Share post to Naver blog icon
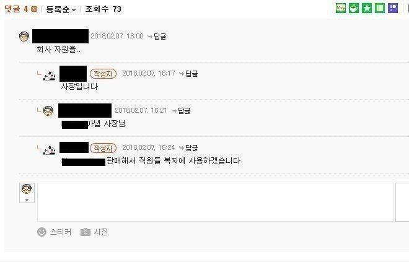Screen dimensions: 409x262 pyautogui.click(x=341, y=8)
